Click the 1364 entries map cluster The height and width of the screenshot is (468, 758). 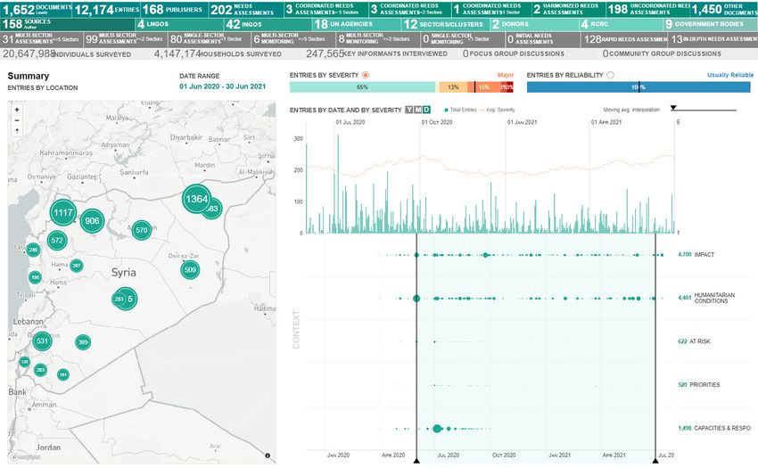(x=196, y=199)
